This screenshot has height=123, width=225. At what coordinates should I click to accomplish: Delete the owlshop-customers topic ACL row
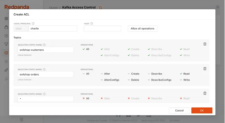click(205, 44)
